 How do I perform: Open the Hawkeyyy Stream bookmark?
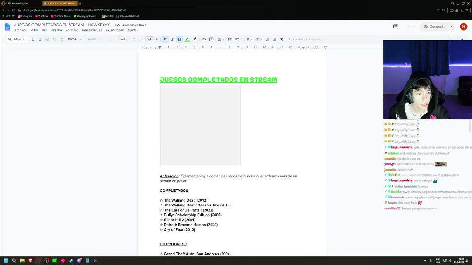pyautogui.click(x=86, y=16)
